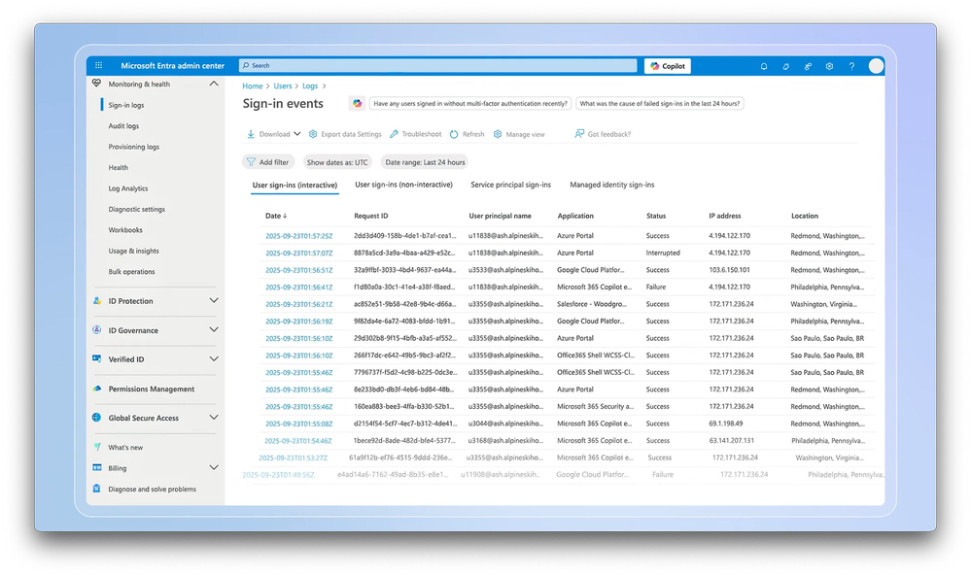This screenshot has width=971, height=577.
Task: Click the Add filter button
Action: [268, 162]
